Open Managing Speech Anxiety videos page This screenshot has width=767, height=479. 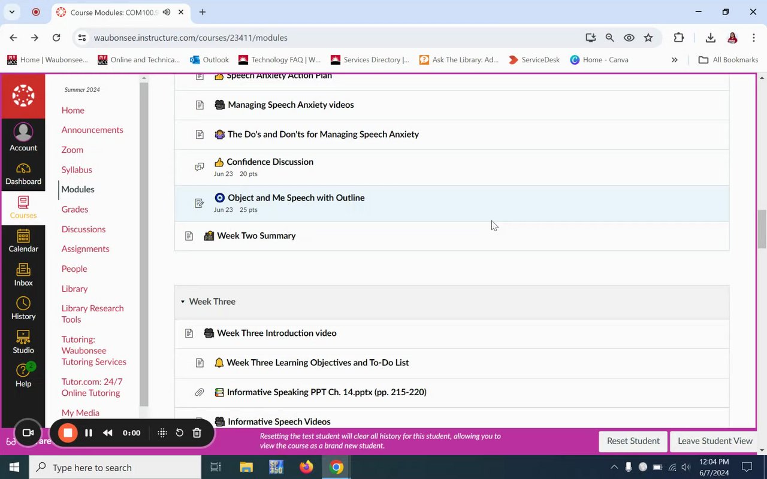tap(291, 105)
